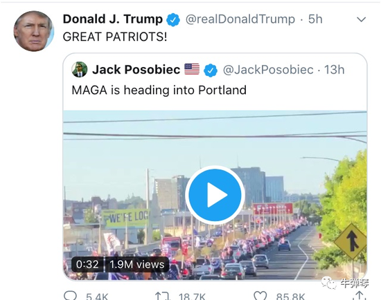The width and height of the screenshot is (381, 300).
Task: Open Jack Posobiec small avatar
Action: click(x=80, y=70)
